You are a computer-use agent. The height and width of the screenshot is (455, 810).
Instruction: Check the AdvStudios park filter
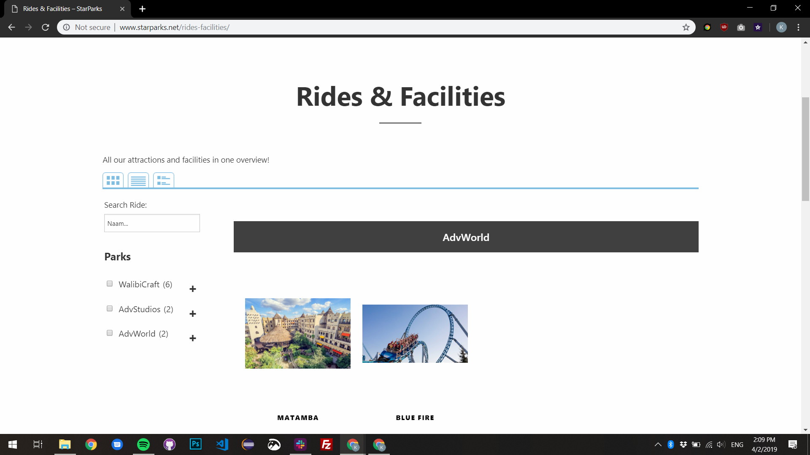tap(110, 308)
